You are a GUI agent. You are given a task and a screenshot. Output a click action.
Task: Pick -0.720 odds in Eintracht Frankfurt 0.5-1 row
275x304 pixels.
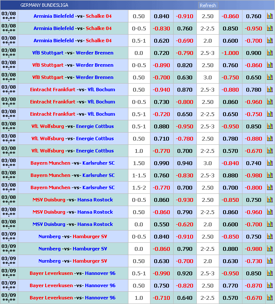[161, 114]
